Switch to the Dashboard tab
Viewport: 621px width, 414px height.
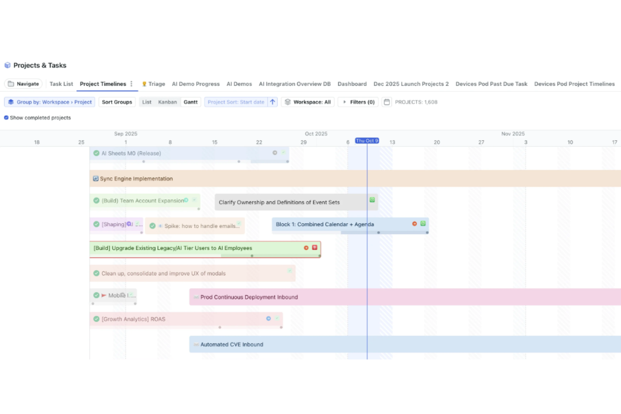coord(352,84)
